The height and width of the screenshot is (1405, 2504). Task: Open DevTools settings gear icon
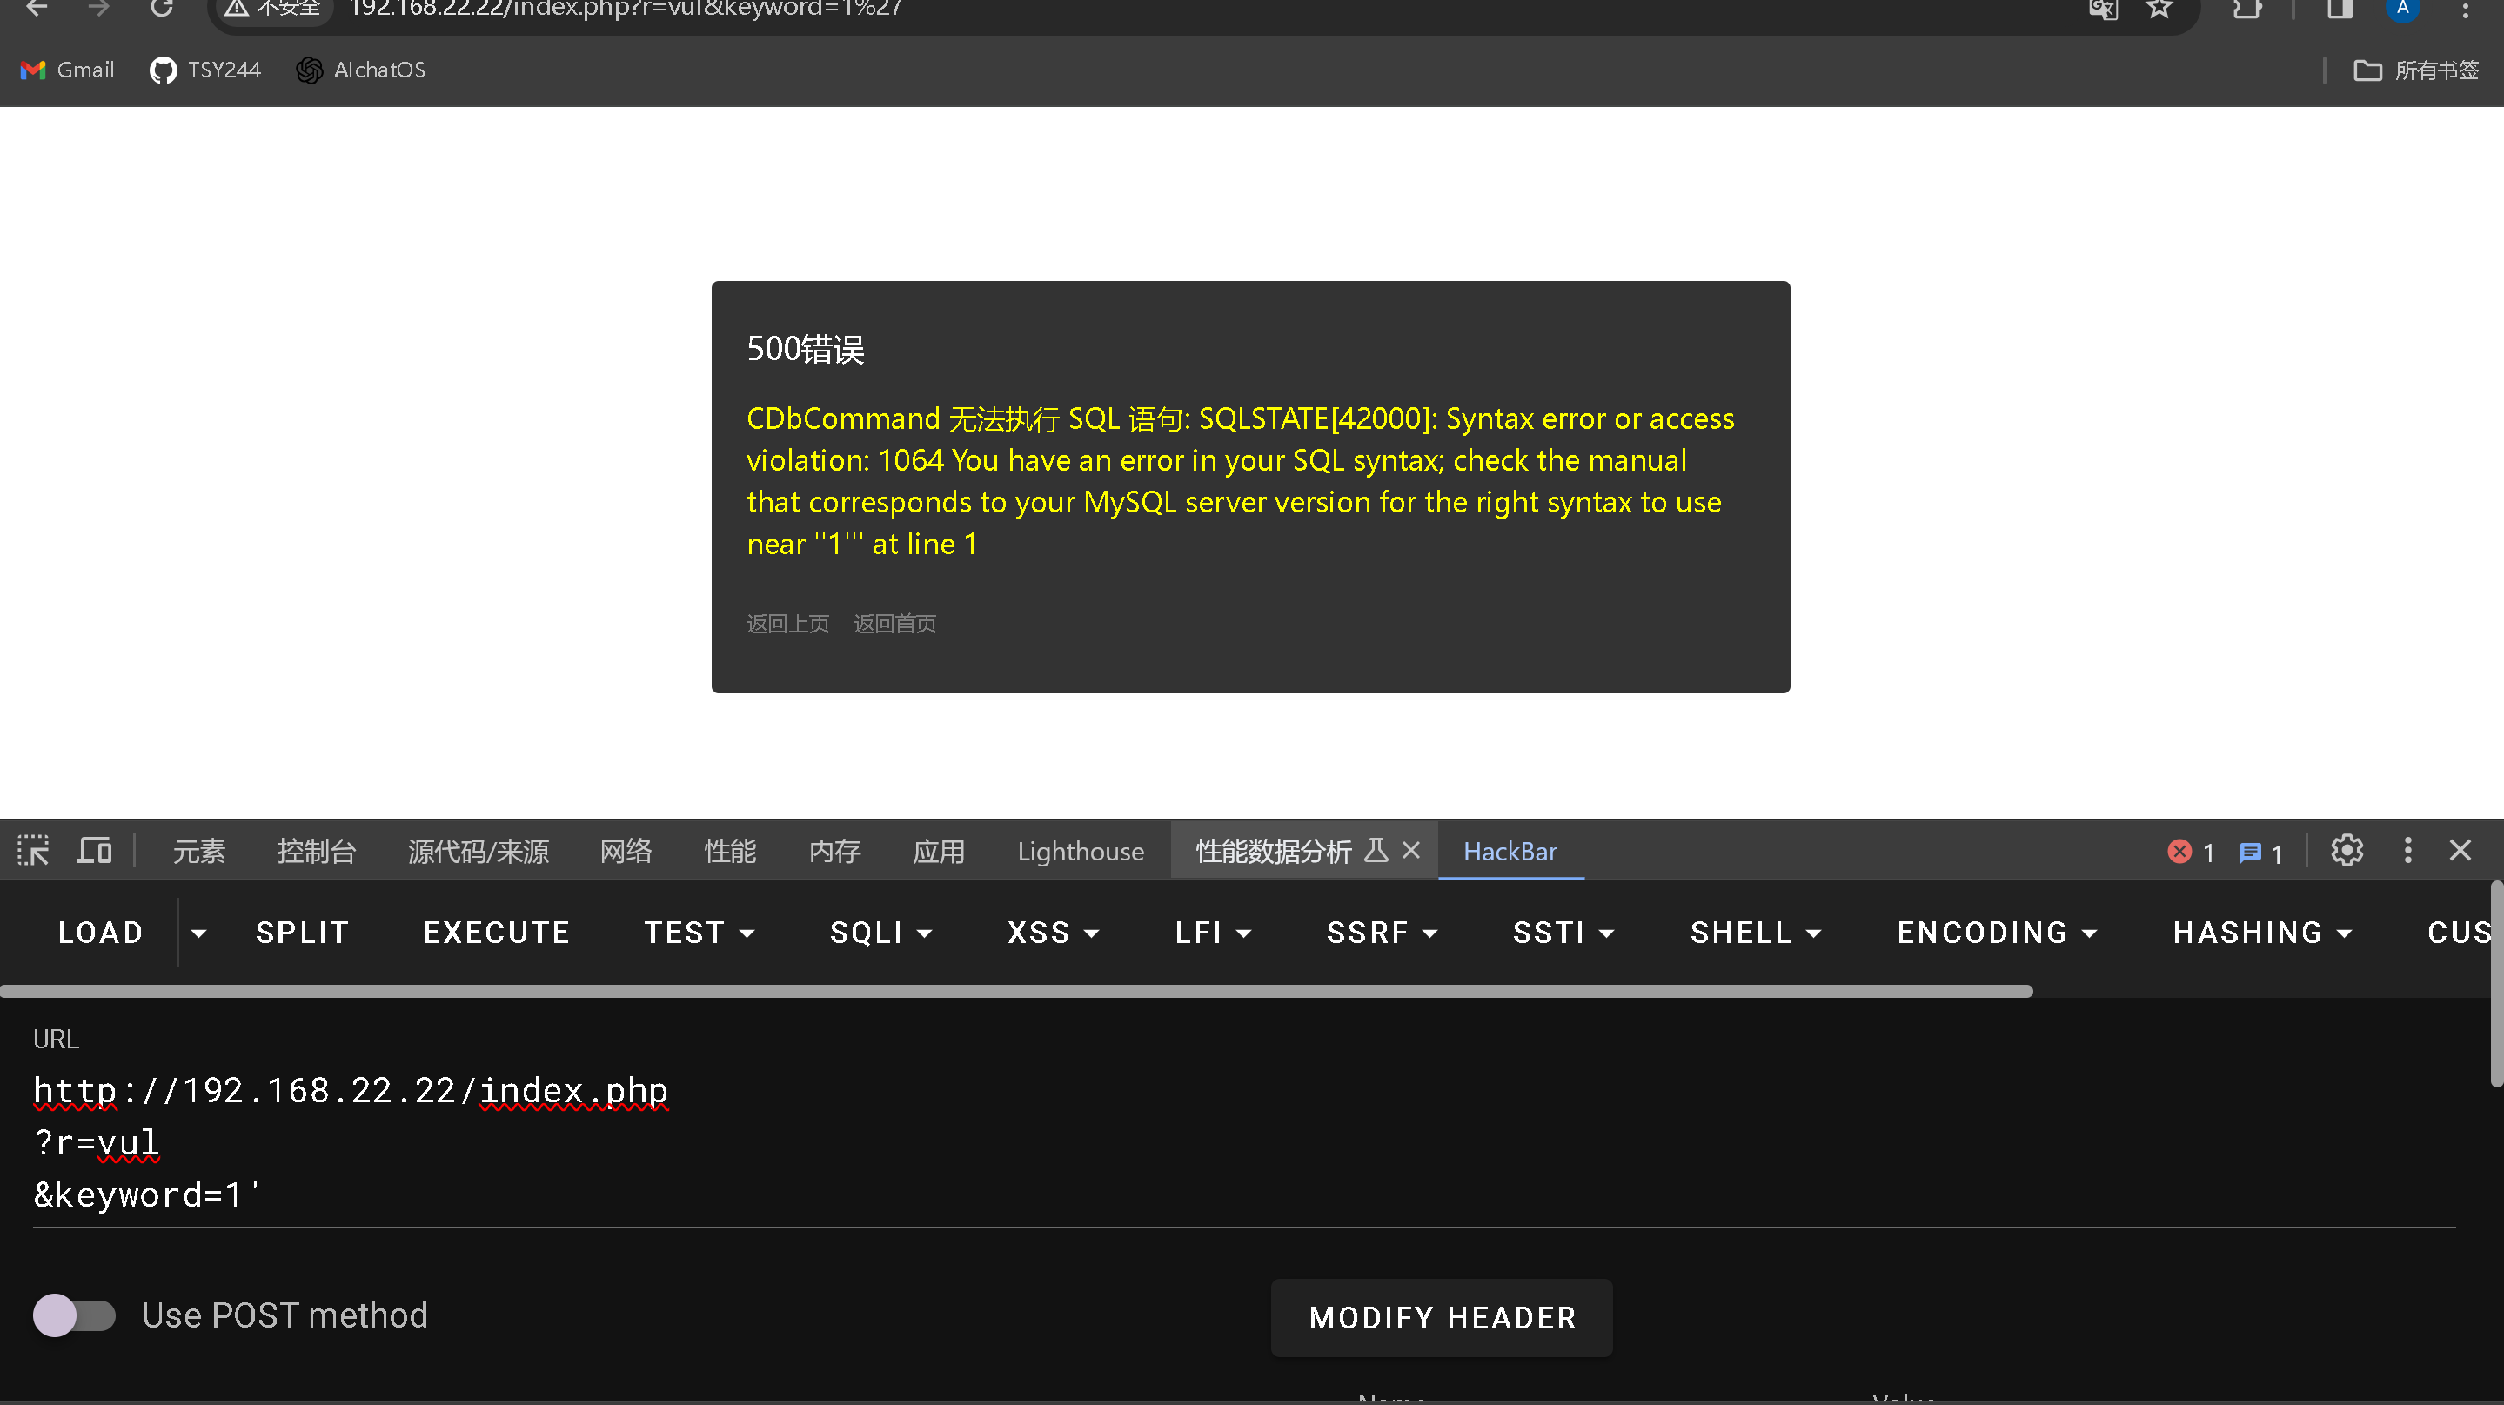[2347, 851]
